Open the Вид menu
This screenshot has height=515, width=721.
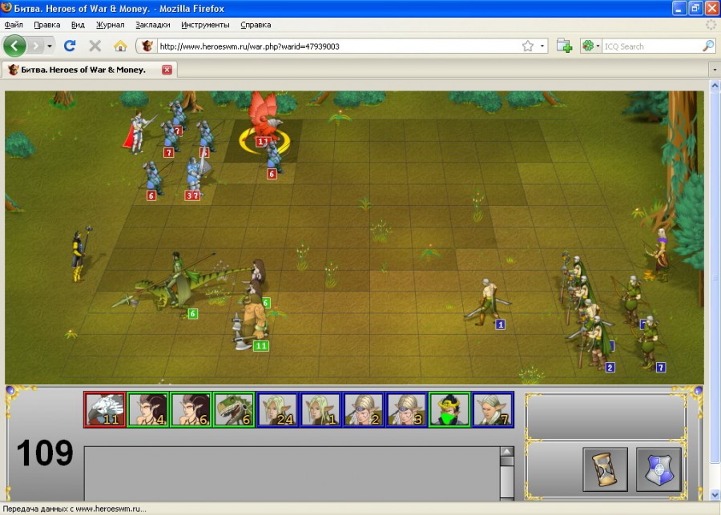78,25
